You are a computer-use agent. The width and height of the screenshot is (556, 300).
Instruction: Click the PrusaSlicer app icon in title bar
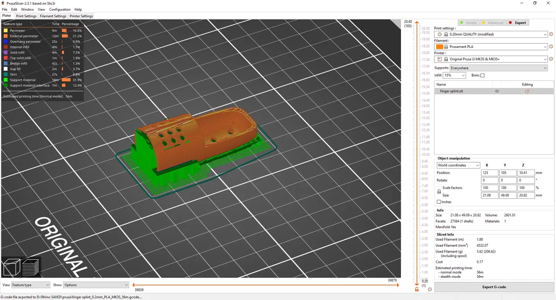[x=3, y=3]
